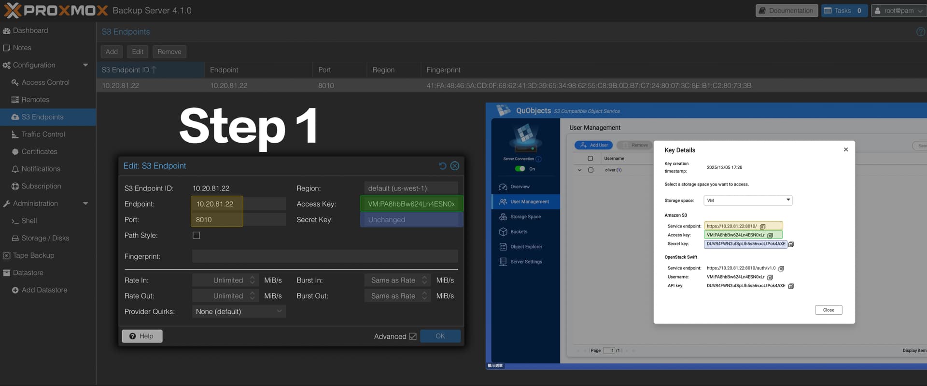Open Buckets in QuObjects sidebar
Screen dimensions: 927x386
click(x=519, y=232)
